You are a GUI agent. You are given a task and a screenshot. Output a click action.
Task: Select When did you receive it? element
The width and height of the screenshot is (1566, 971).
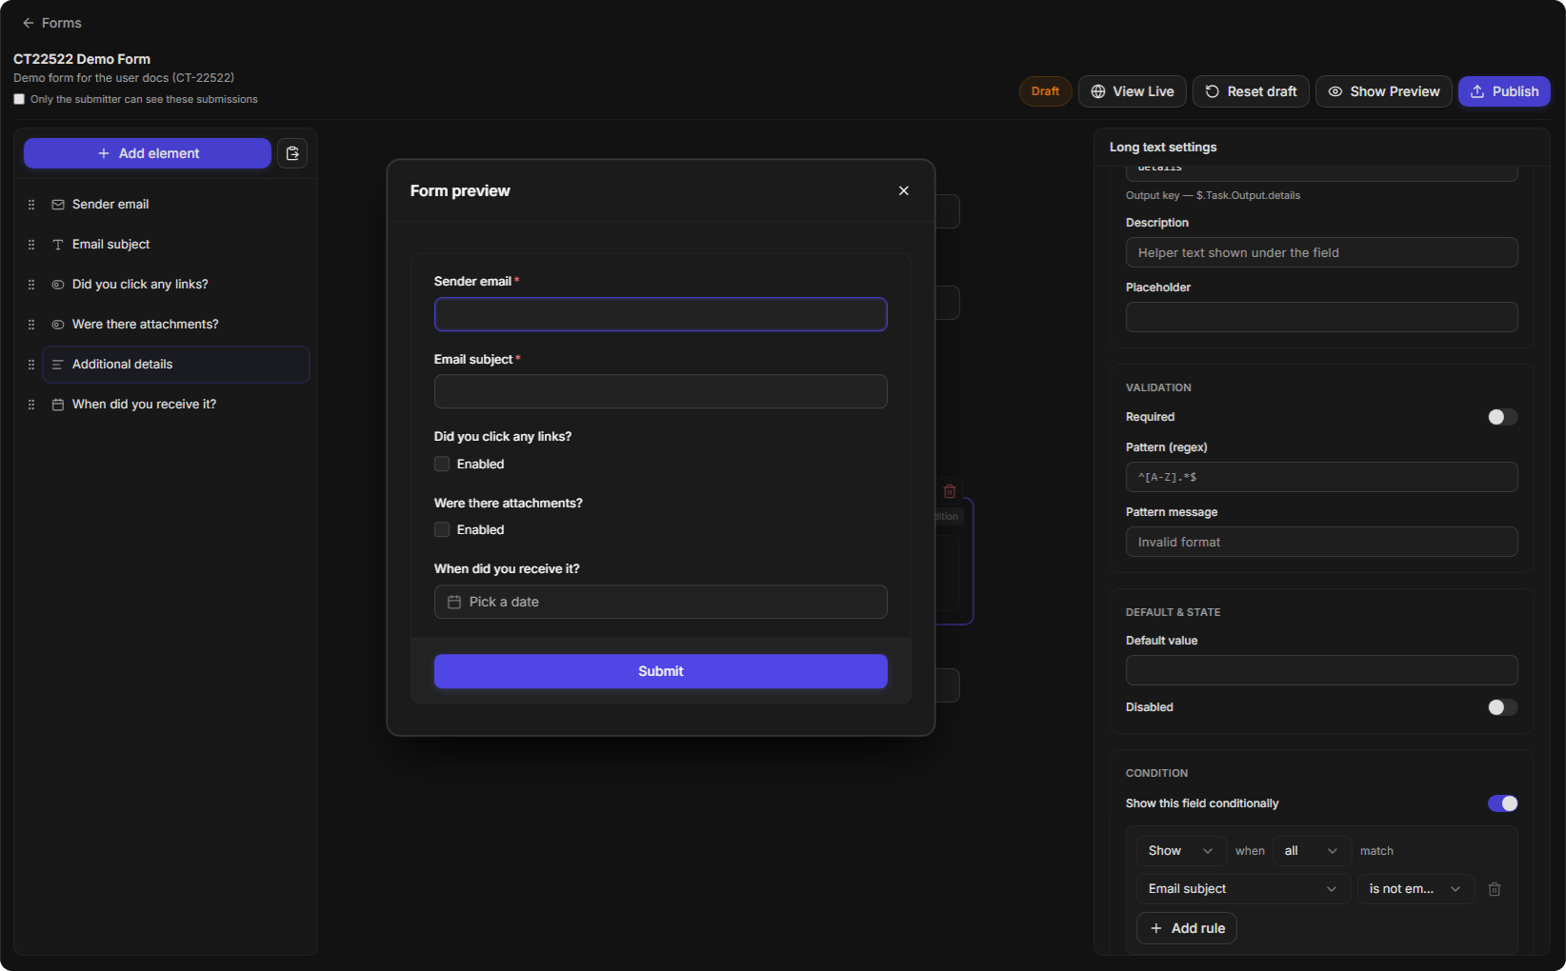(176, 405)
